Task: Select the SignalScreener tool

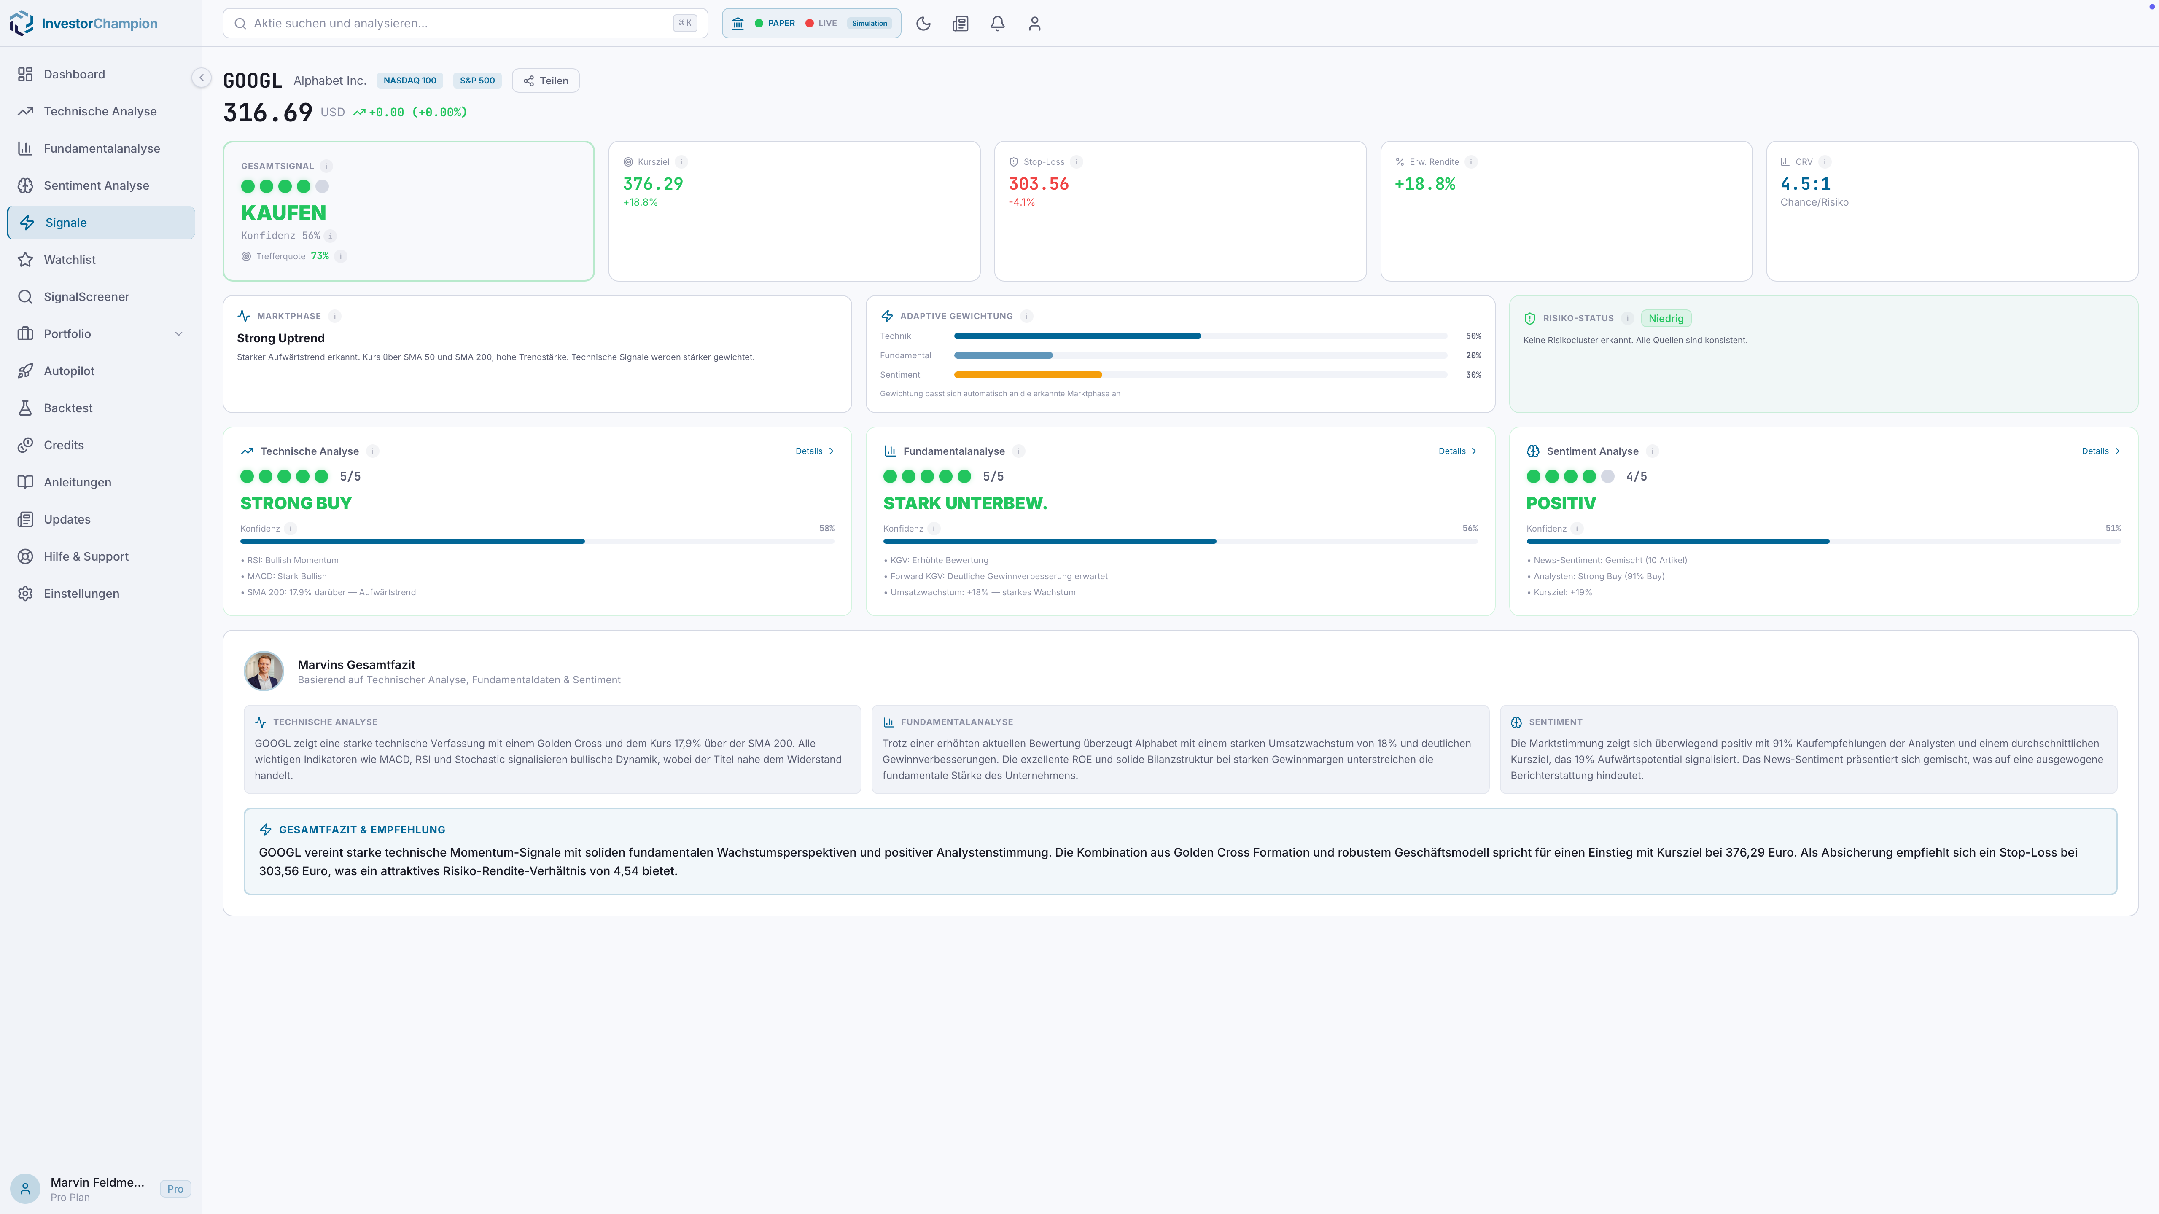Action: click(86, 297)
